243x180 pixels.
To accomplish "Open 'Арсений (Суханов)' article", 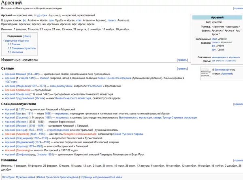I will coord(17,118).
